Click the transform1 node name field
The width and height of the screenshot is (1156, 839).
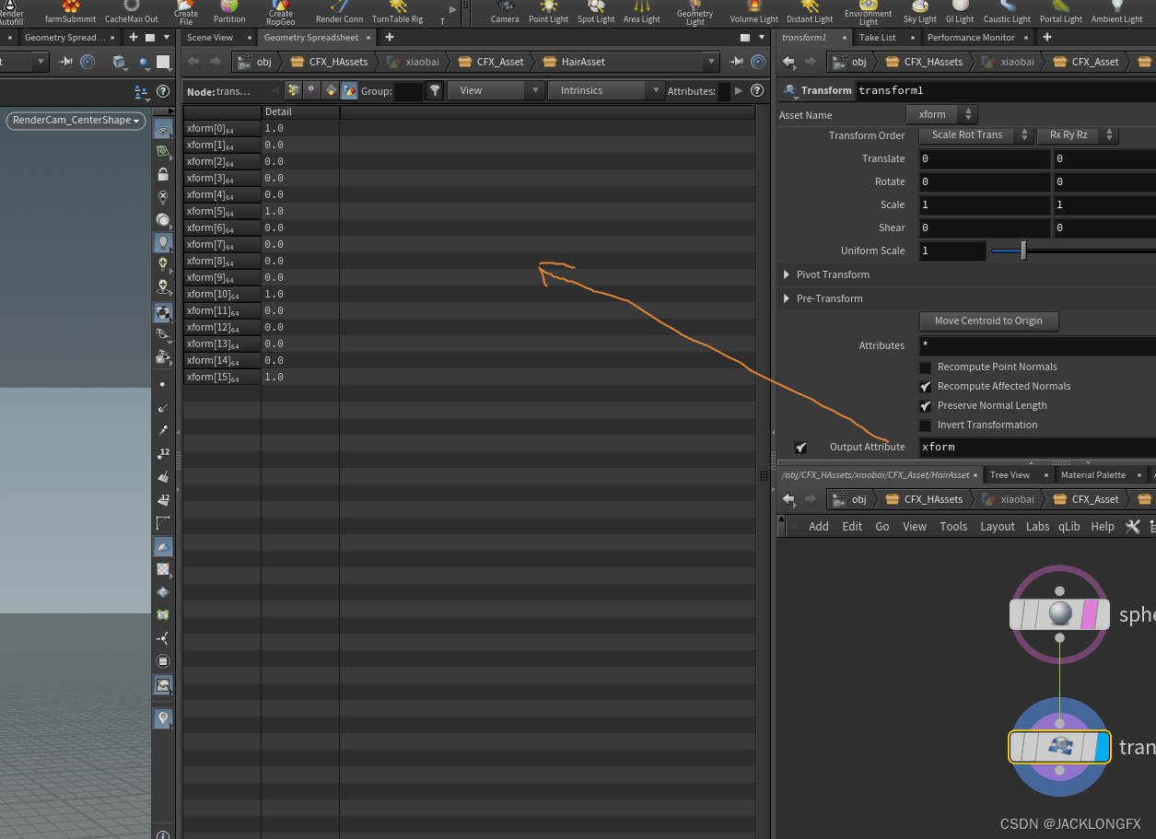pos(1005,90)
